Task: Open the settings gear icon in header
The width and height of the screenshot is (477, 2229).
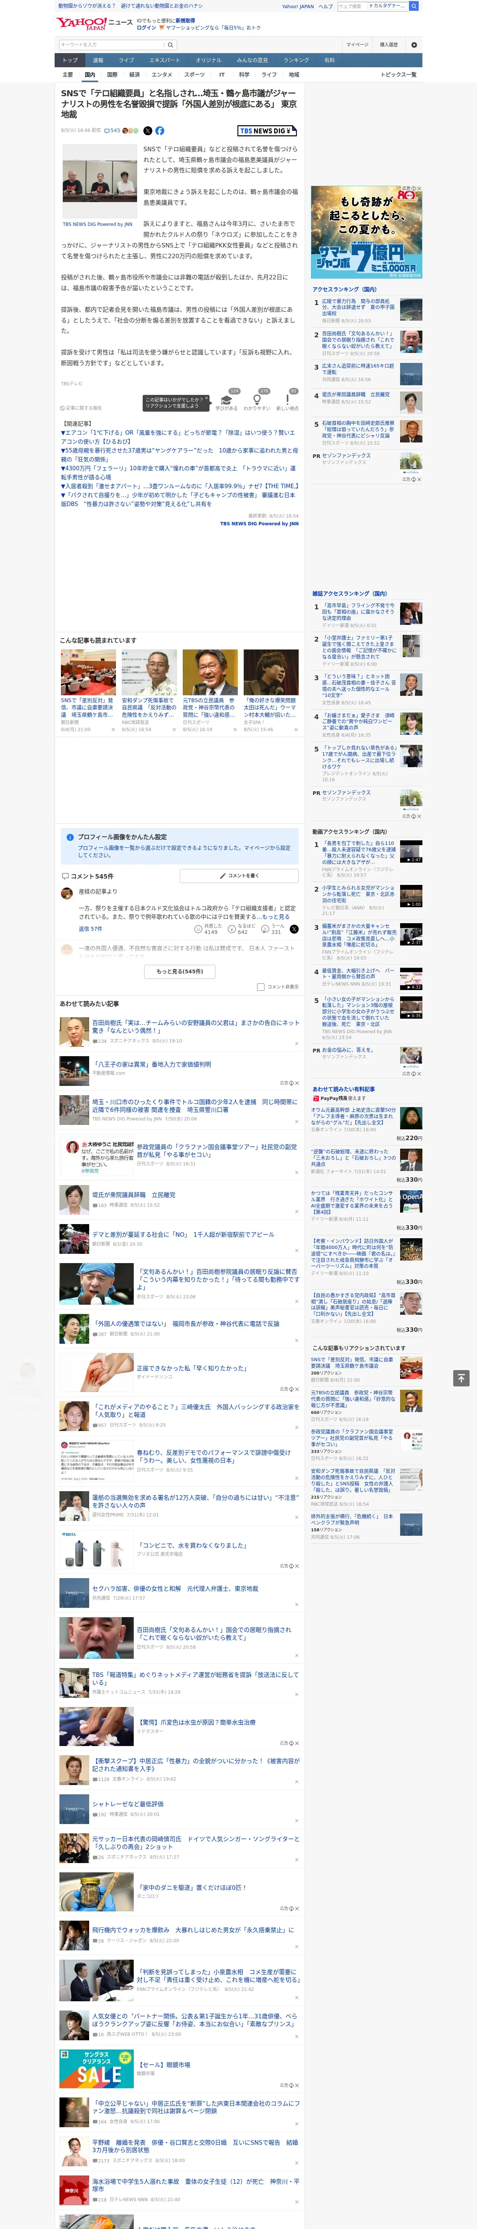Action: pyautogui.click(x=414, y=45)
